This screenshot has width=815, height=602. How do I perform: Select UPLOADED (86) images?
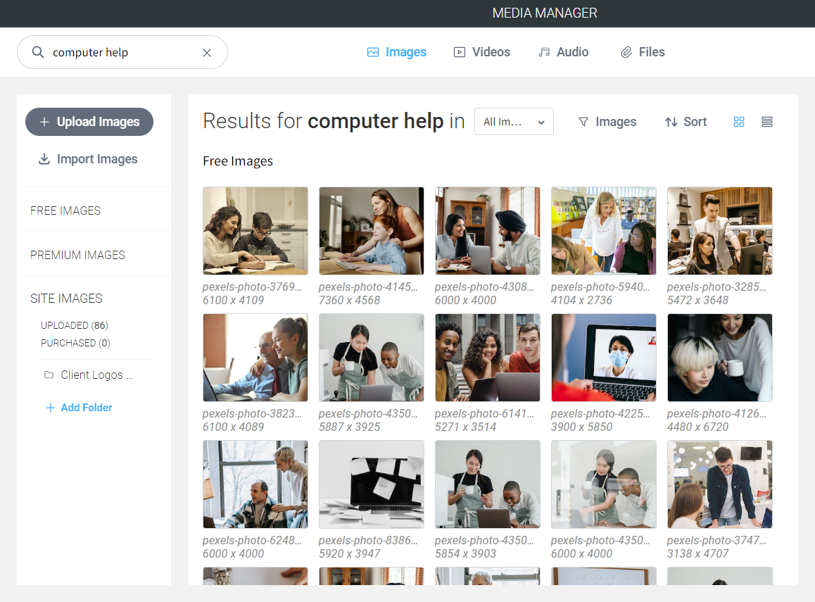[75, 325]
